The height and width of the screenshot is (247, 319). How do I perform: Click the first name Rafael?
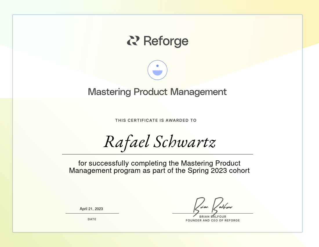[126, 142]
